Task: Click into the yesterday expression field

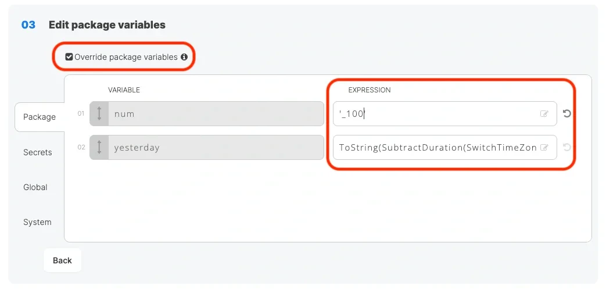Action: (436, 148)
